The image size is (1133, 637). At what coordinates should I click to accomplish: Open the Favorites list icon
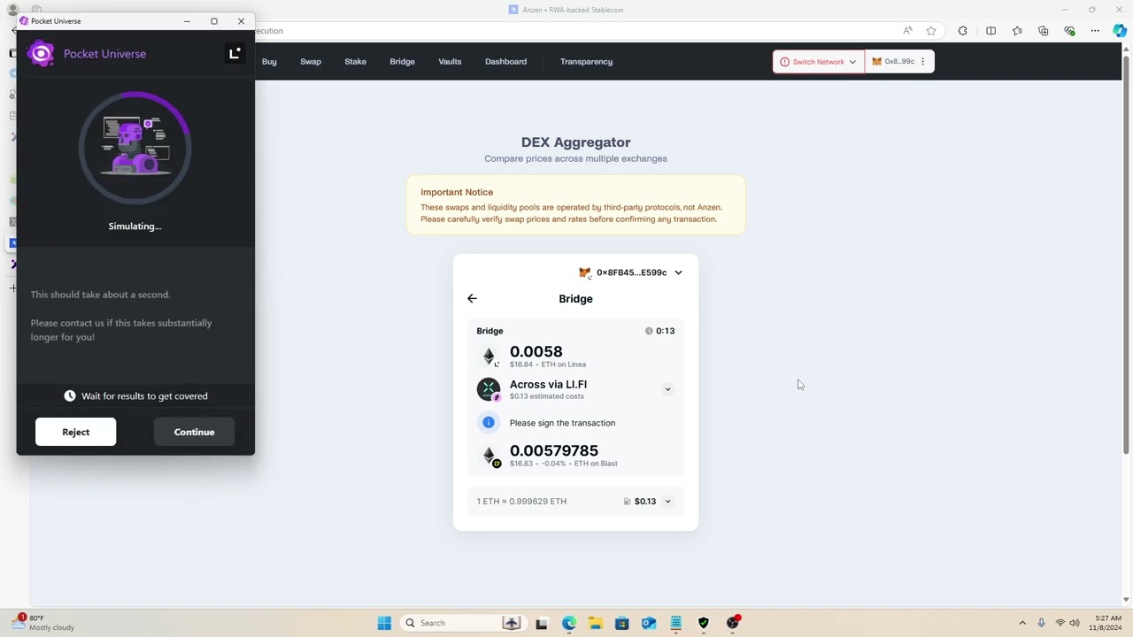pyautogui.click(x=1017, y=31)
